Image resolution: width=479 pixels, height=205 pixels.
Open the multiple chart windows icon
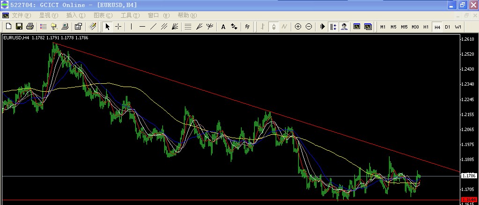[x=368, y=27]
